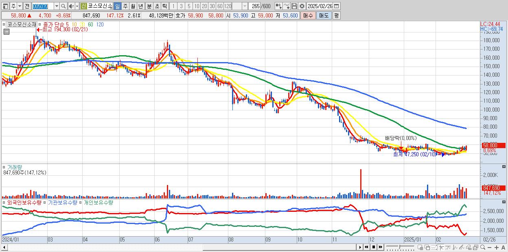Select second 초 chart period
The width and height of the screenshot is (508, 252).
157,6
